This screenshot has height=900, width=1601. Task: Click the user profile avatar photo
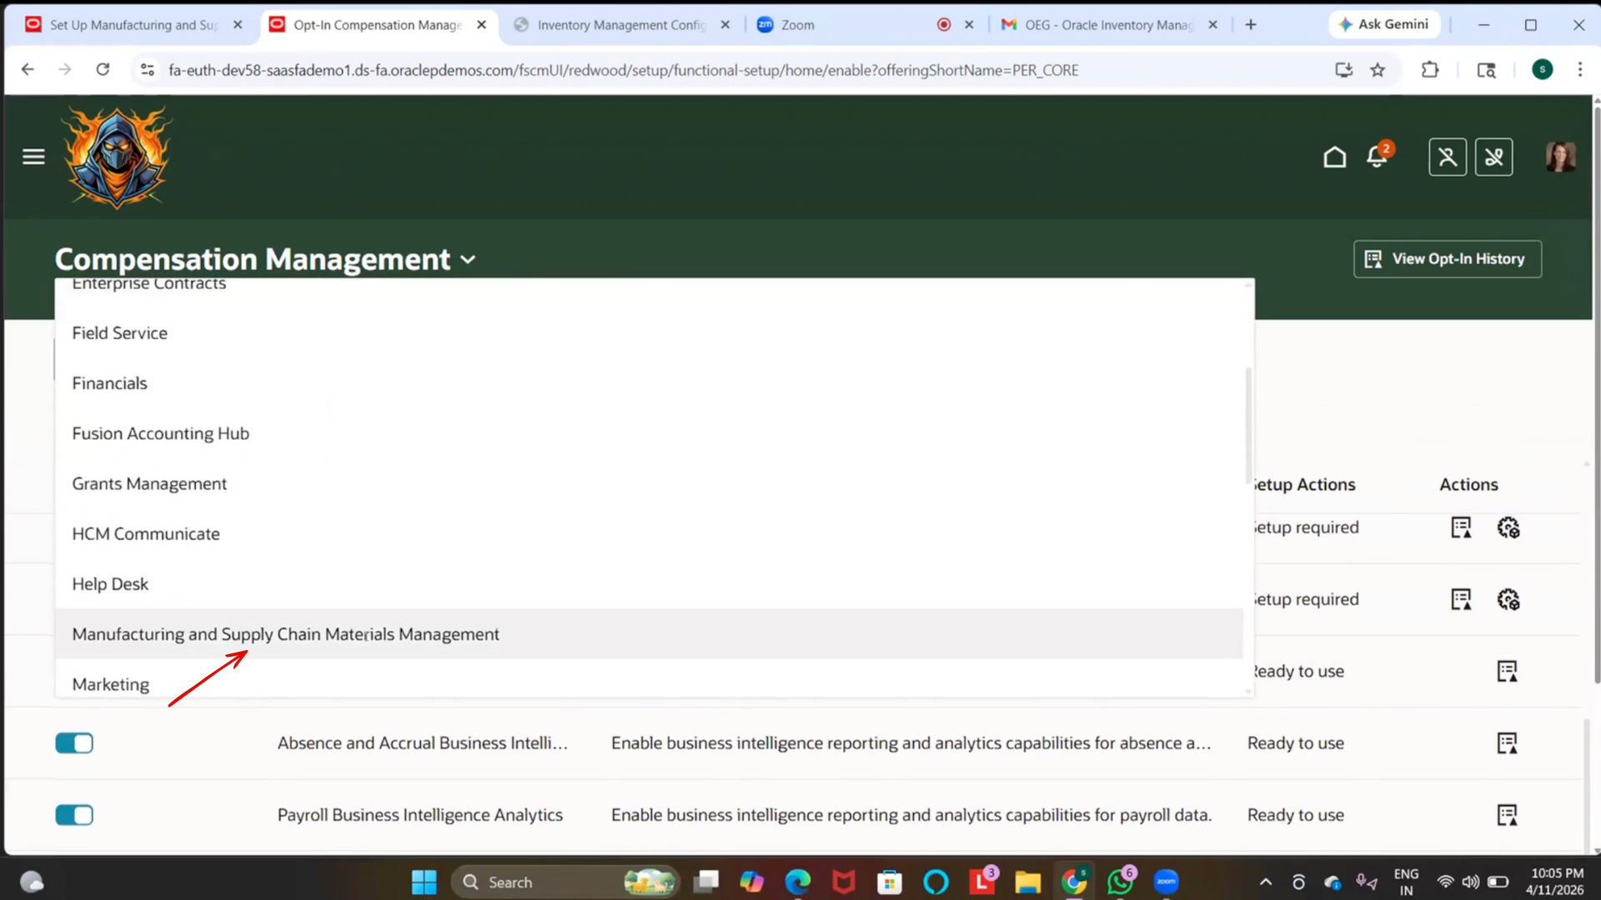(x=1560, y=157)
